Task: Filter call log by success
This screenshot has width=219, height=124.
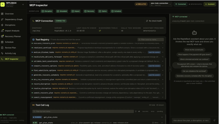Action: click(x=145, y=111)
